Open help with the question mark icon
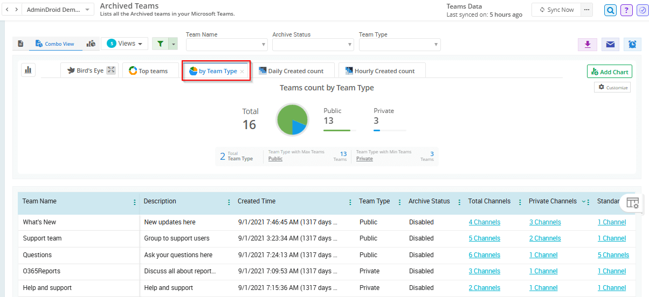 (626, 10)
